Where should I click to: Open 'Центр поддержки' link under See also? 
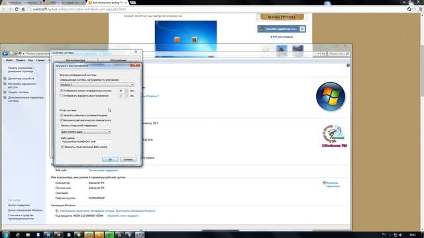tap(19, 205)
